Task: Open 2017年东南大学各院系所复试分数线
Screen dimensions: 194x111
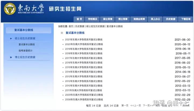Action: [84, 58]
